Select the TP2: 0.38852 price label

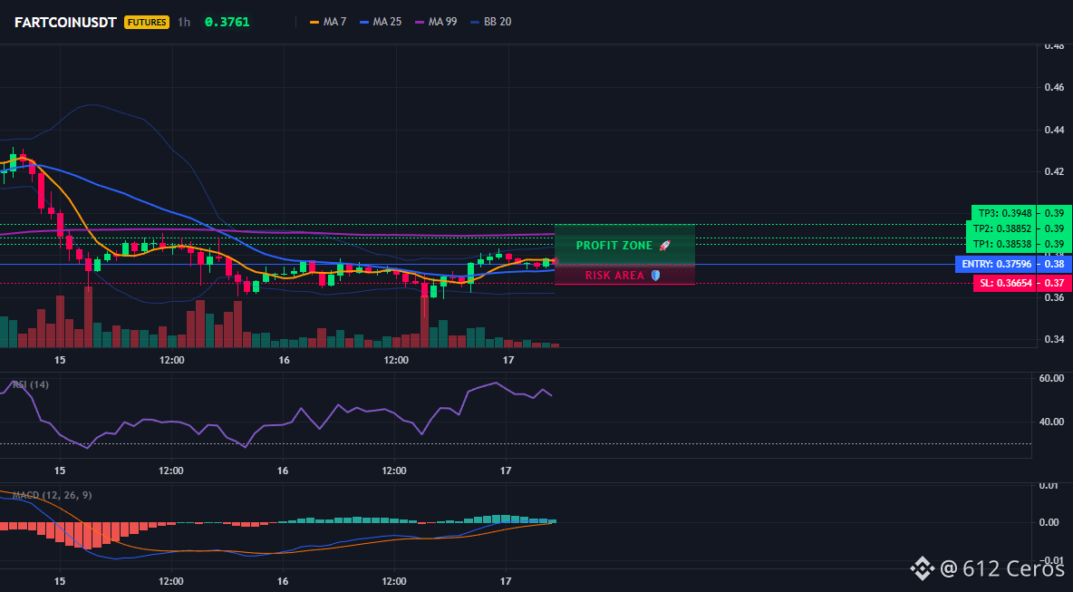1000,228
